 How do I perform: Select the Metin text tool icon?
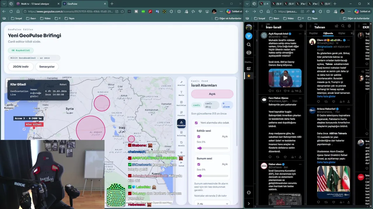click(x=181, y=93)
